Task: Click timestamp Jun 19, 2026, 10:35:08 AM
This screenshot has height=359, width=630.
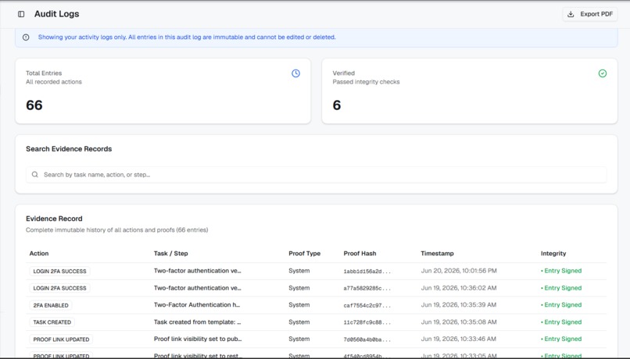Action: point(459,322)
